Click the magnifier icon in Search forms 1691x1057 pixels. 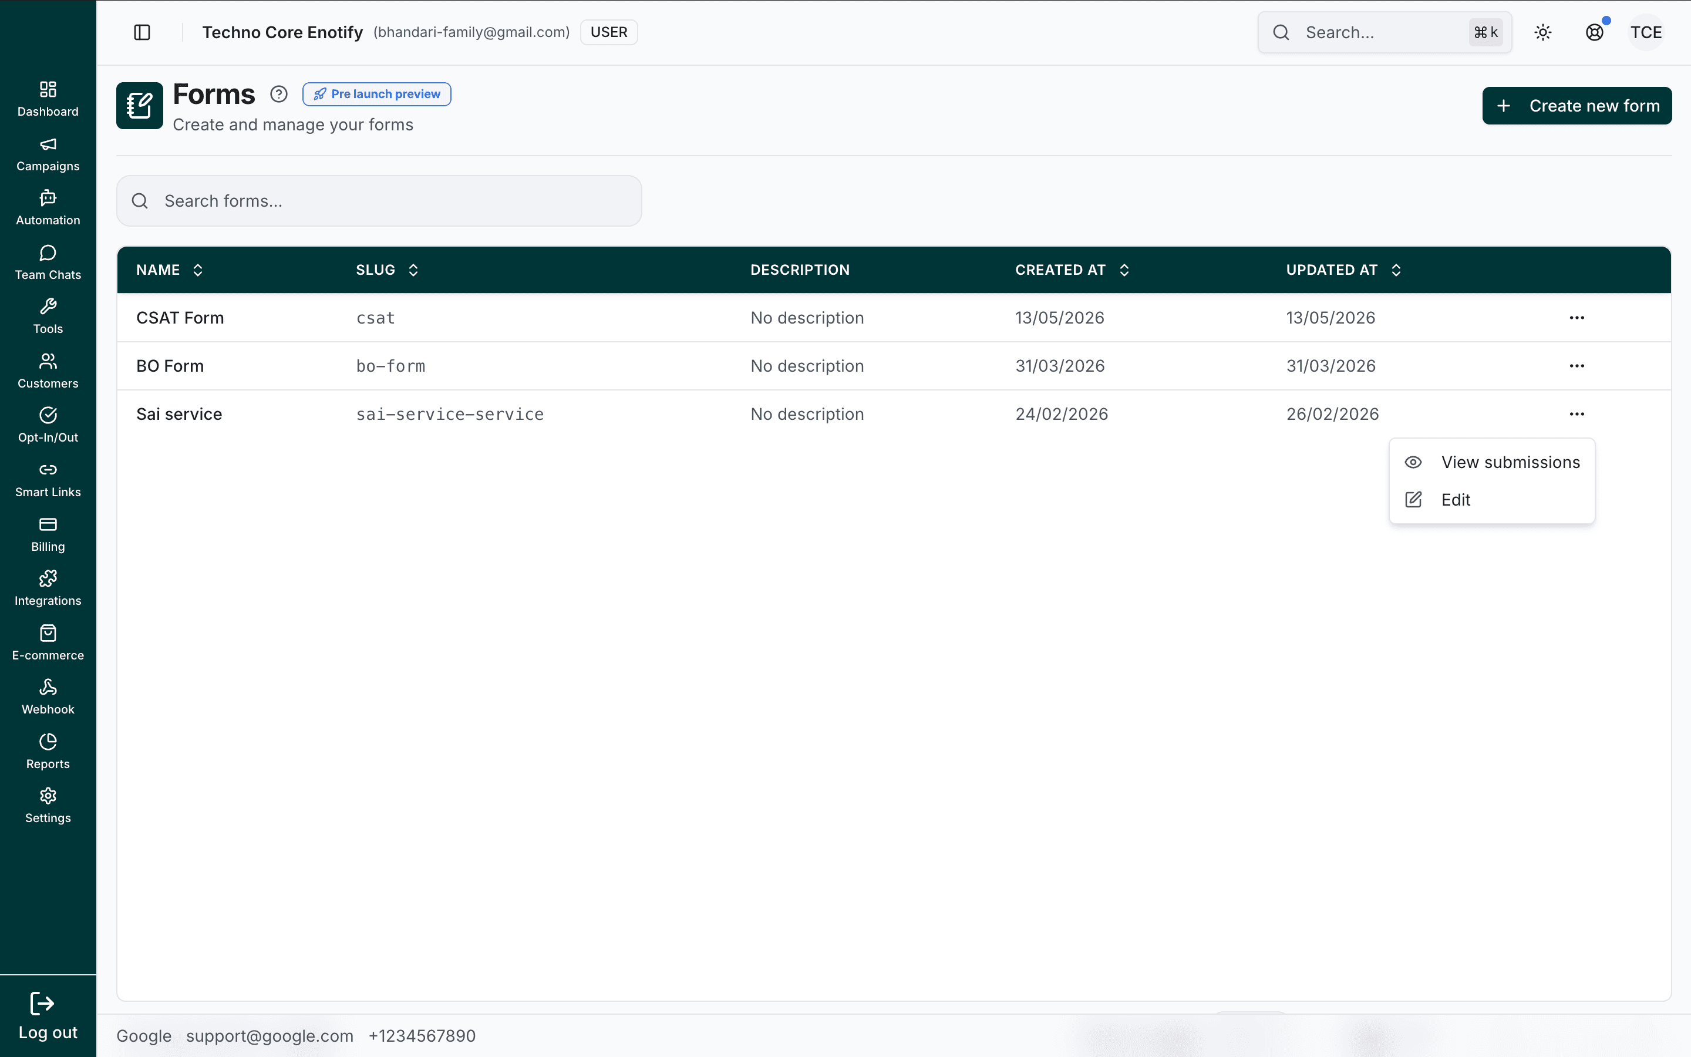[140, 201]
